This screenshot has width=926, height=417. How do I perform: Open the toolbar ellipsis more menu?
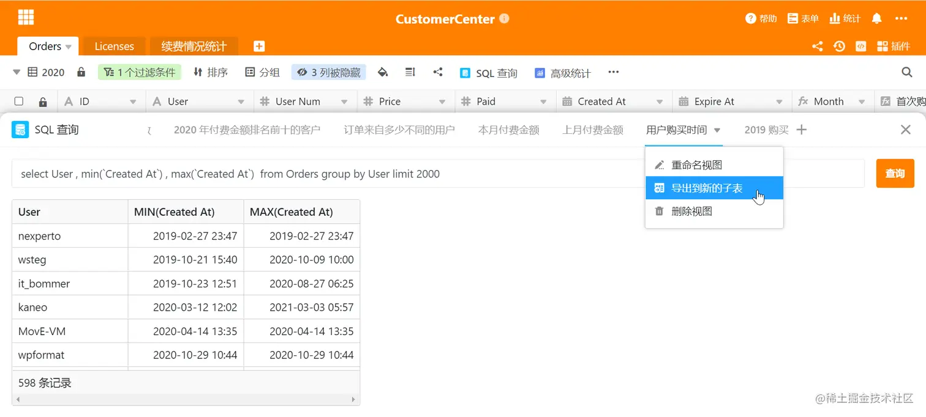613,72
